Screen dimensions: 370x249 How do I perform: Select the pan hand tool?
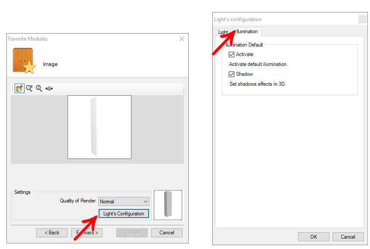(19, 88)
